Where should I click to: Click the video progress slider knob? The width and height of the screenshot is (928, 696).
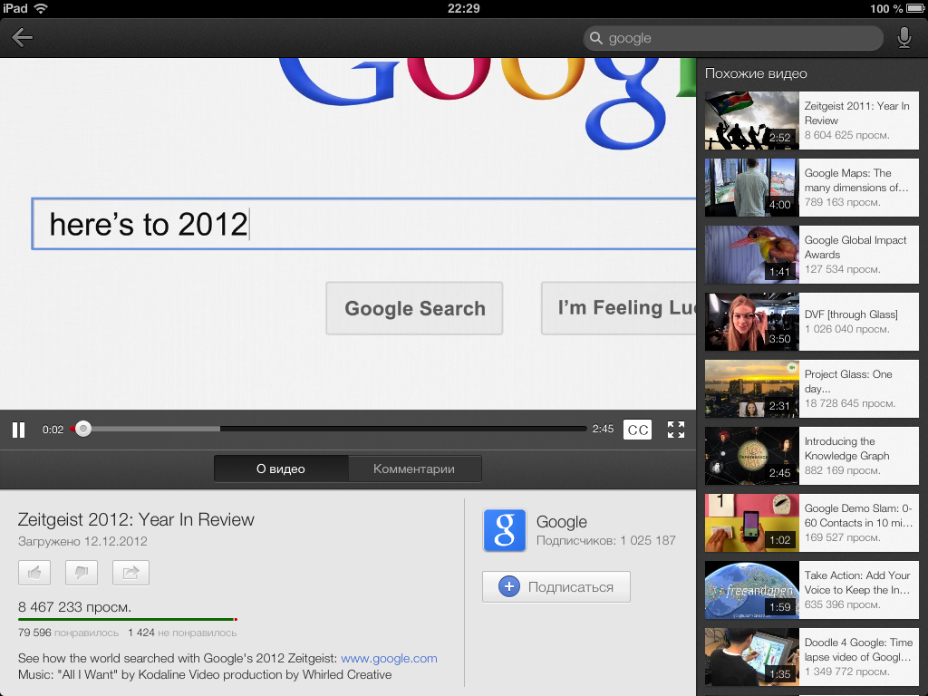click(x=83, y=429)
